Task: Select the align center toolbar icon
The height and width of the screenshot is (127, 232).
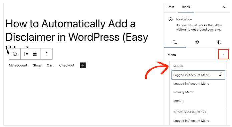Action: tap(35, 54)
